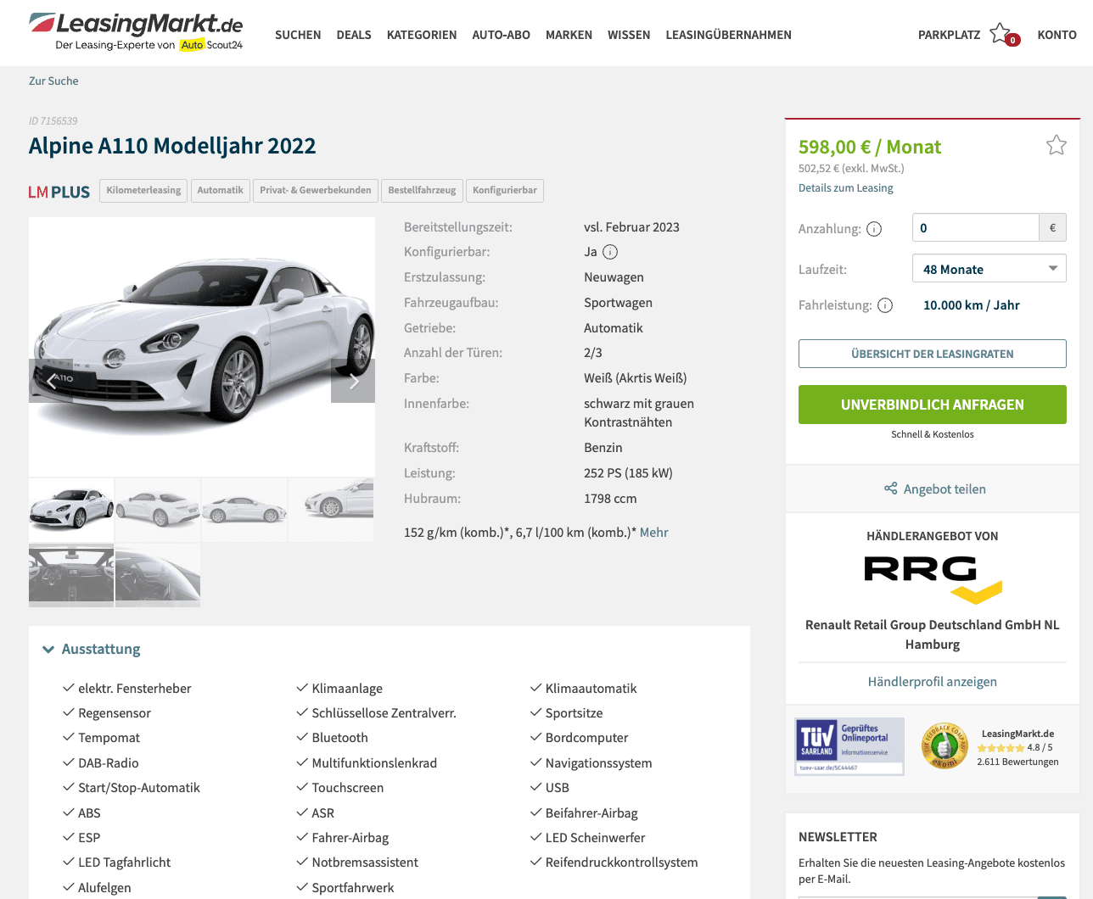
Task: Click the 598,00 € / Monat price
Action: 870,147
